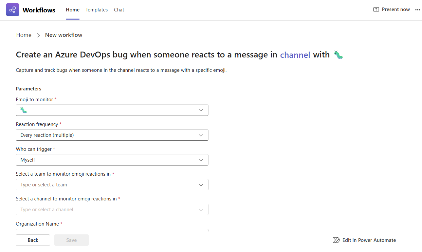
Task: Click the Save button
Action: (x=71, y=240)
